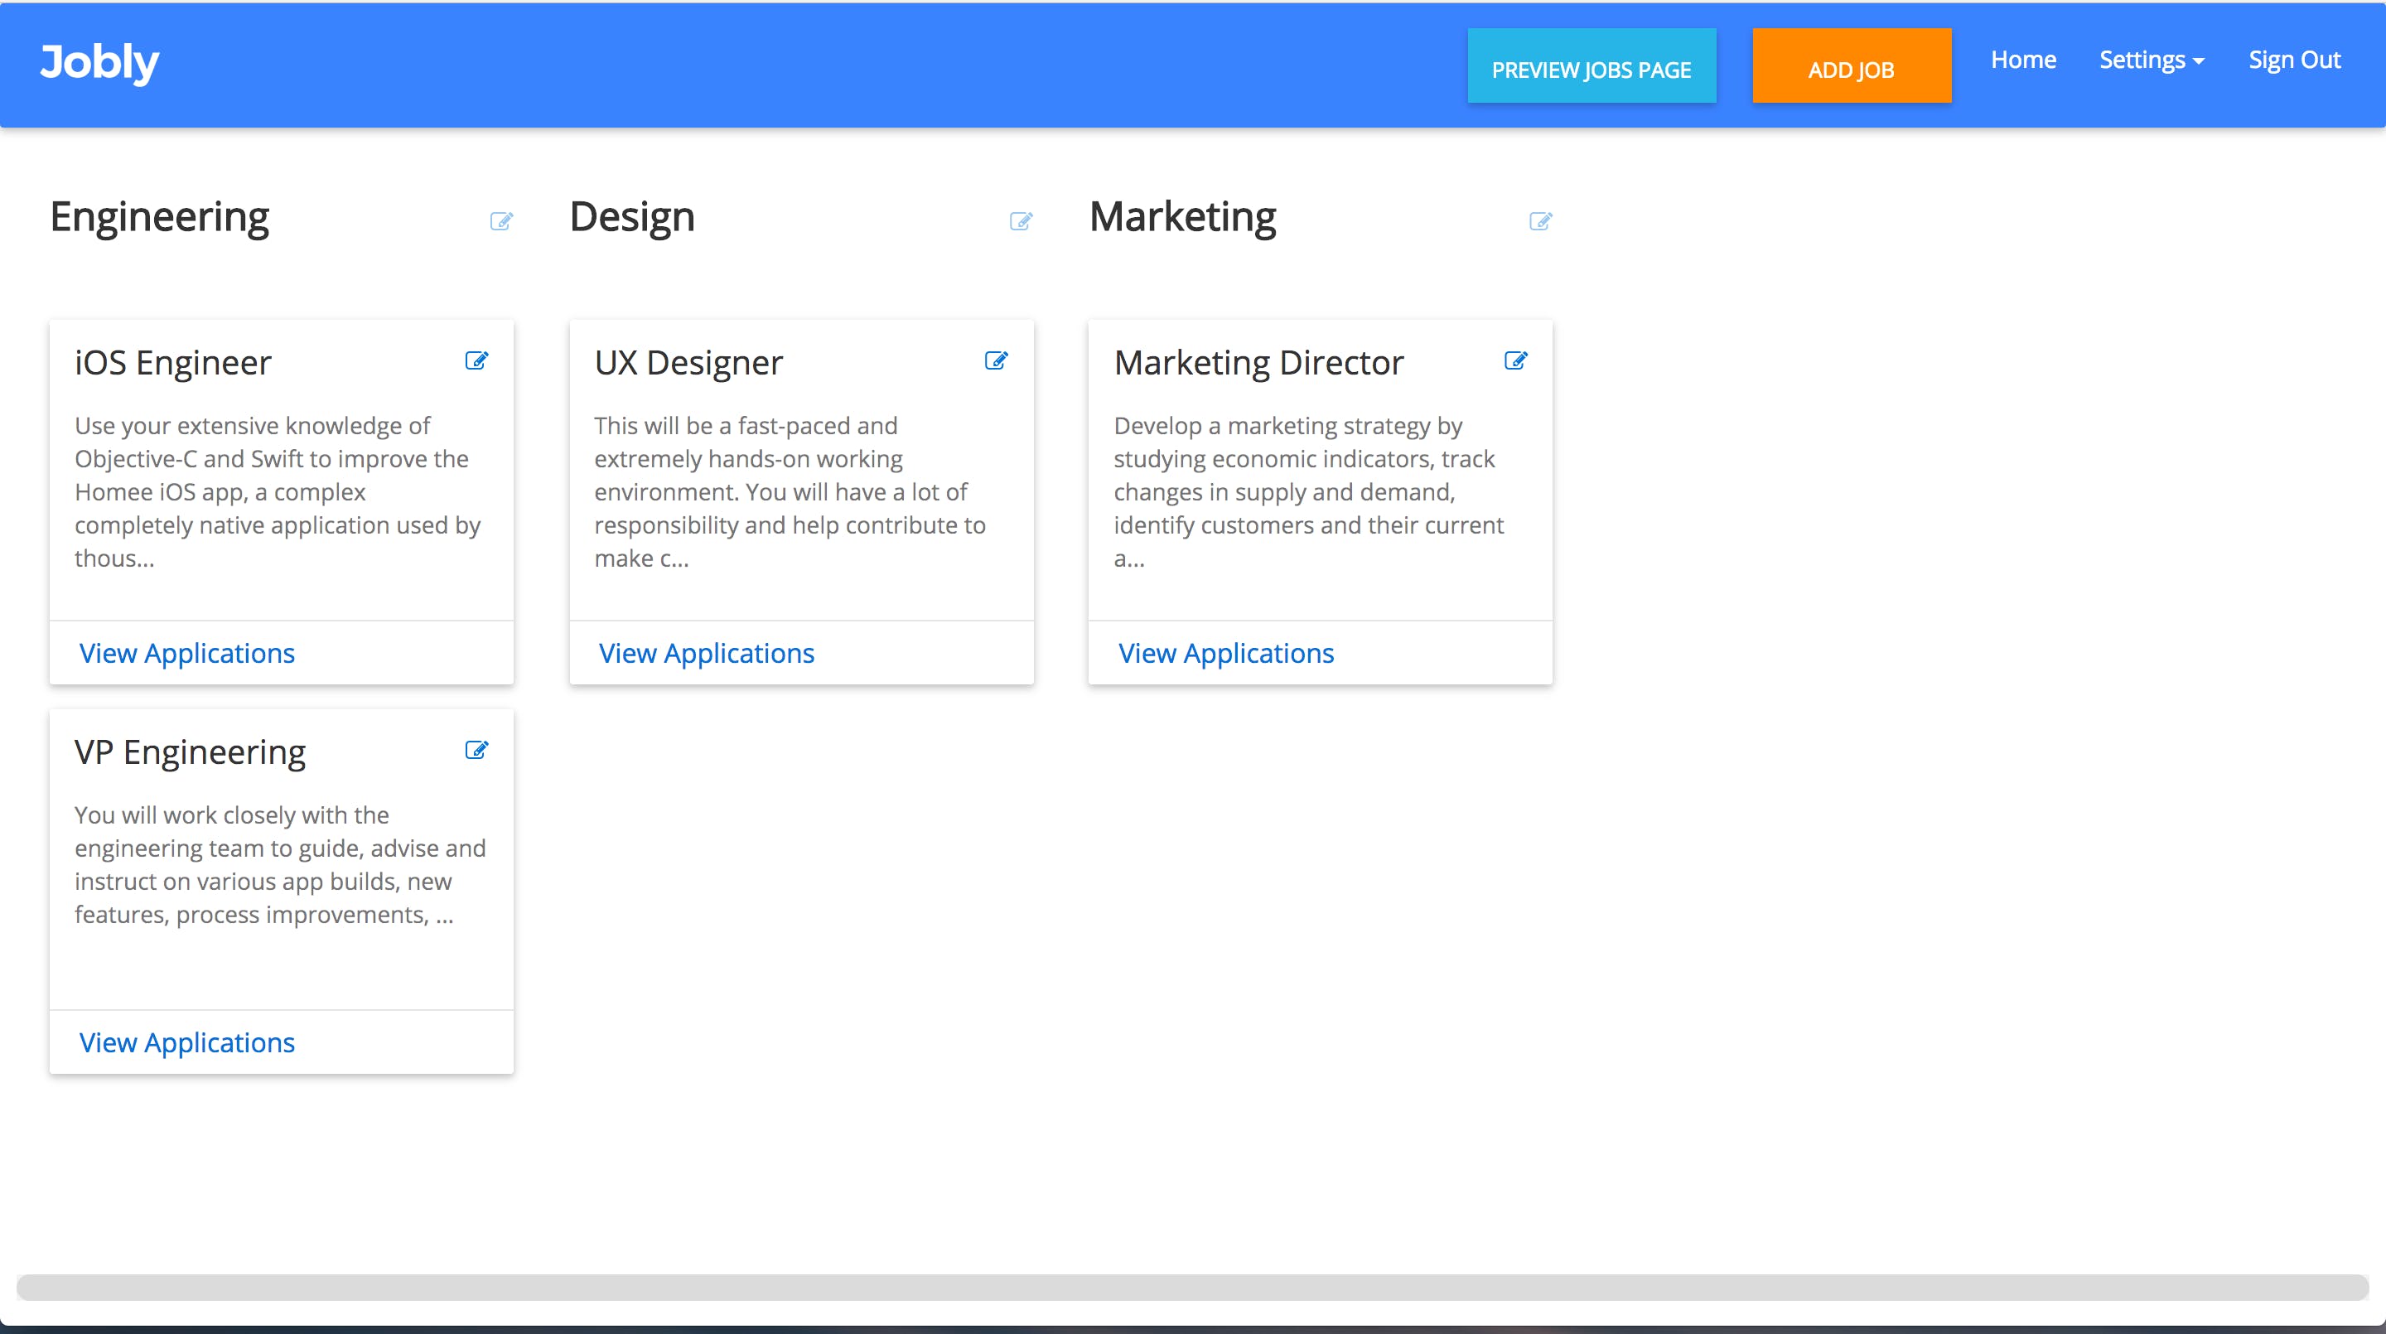Edit the Marketing category name
2386x1334 pixels.
coord(1540,220)
